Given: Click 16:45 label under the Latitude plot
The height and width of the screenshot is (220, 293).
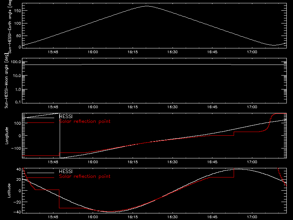Looking at the screenshot, I should pos(212,217).
